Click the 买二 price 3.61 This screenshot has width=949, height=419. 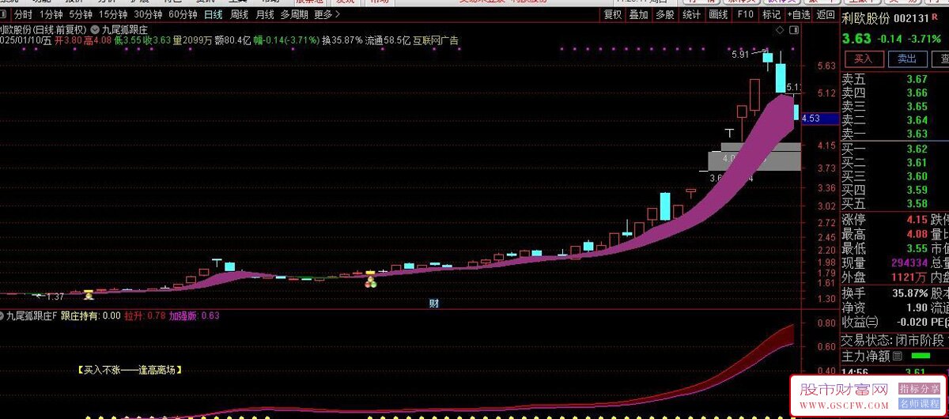[917, 162]
